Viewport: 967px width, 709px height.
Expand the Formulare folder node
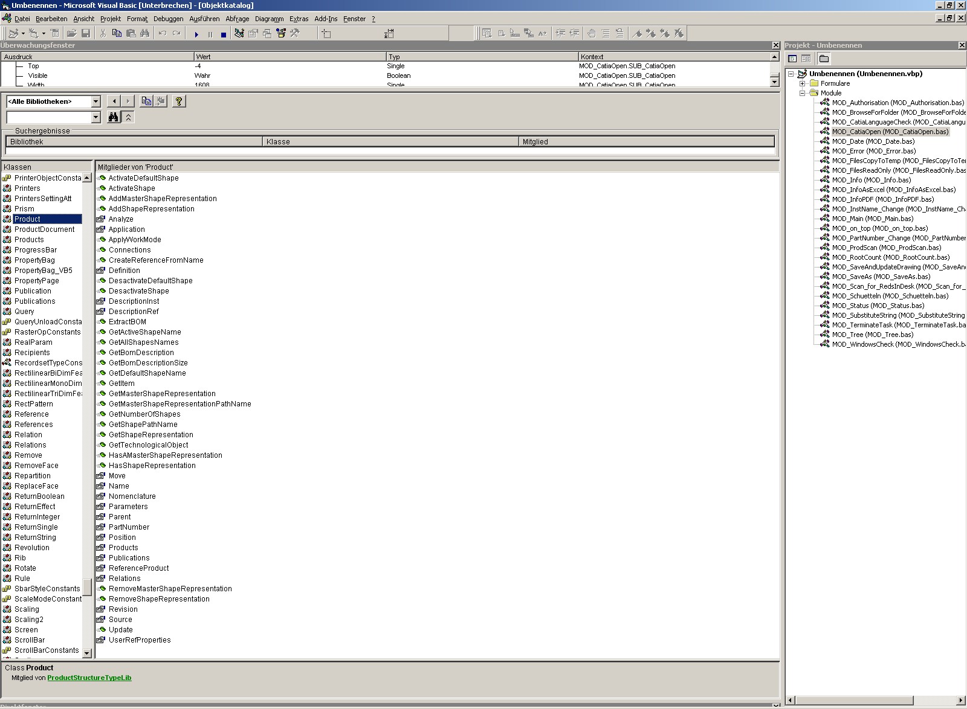[802, 83]
